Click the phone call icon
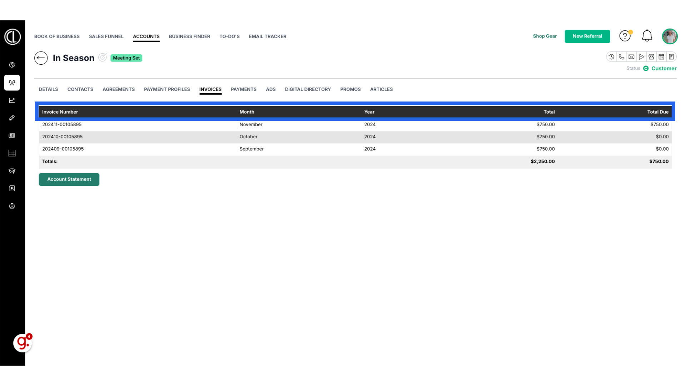The width and height of the screenshot is (686, 386). point(621,57)
